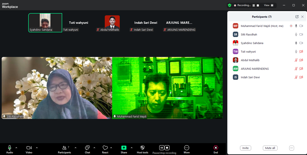Click the Audio microphone icon in toolbar
This screenshot has height=155, width=307.
(10, 148)
